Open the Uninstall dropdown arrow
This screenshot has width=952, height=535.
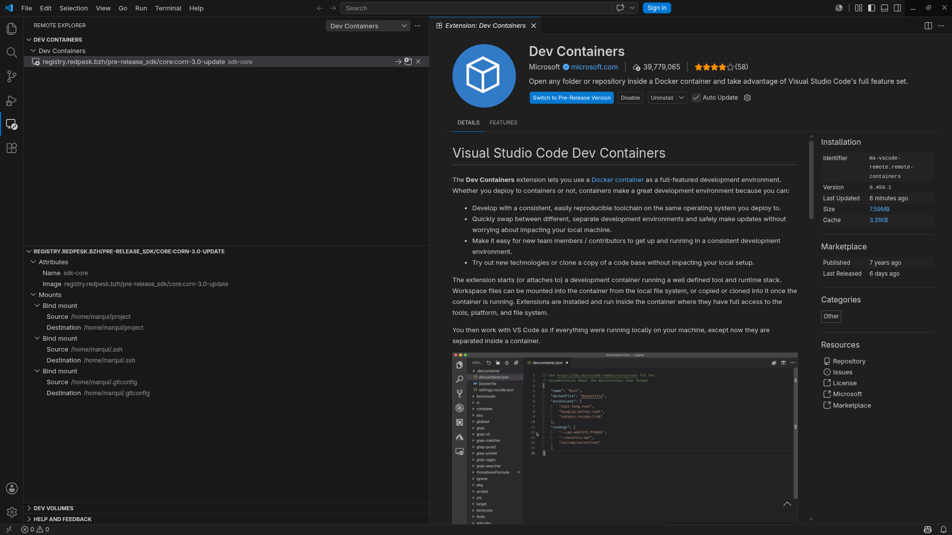click(682, 98)
